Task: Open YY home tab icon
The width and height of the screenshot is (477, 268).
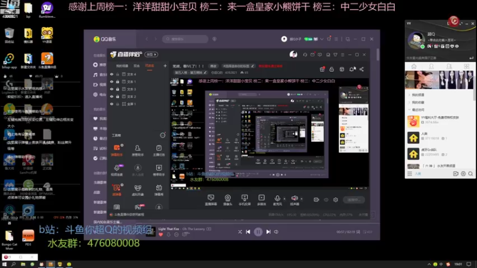Action: [x=414, y=66]
